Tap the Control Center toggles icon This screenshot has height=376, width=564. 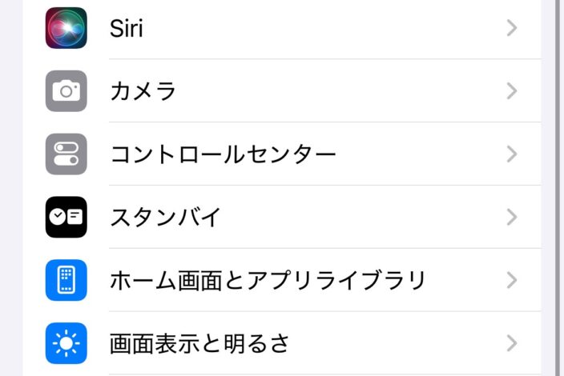66,154
